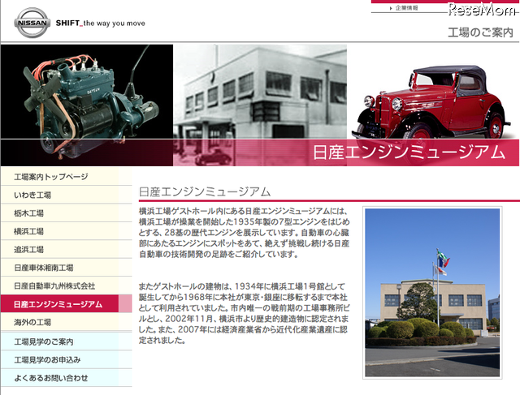Open 日産自動車九州株式会社 menu item
The image size is (520, 395).
(x=67, y=286)
